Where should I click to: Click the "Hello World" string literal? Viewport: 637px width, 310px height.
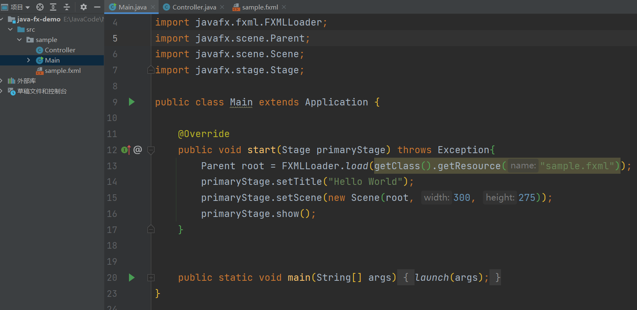point(365,182)
